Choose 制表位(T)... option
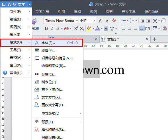The height and width of the screenshot is (140, 168). [58, 82]
